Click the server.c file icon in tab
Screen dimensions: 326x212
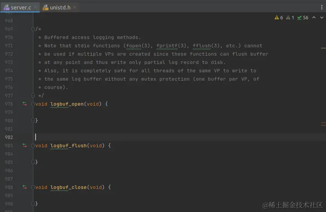(7, 8)
